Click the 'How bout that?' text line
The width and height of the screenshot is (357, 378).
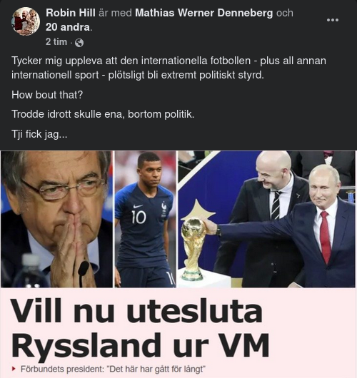click(47, 95)
